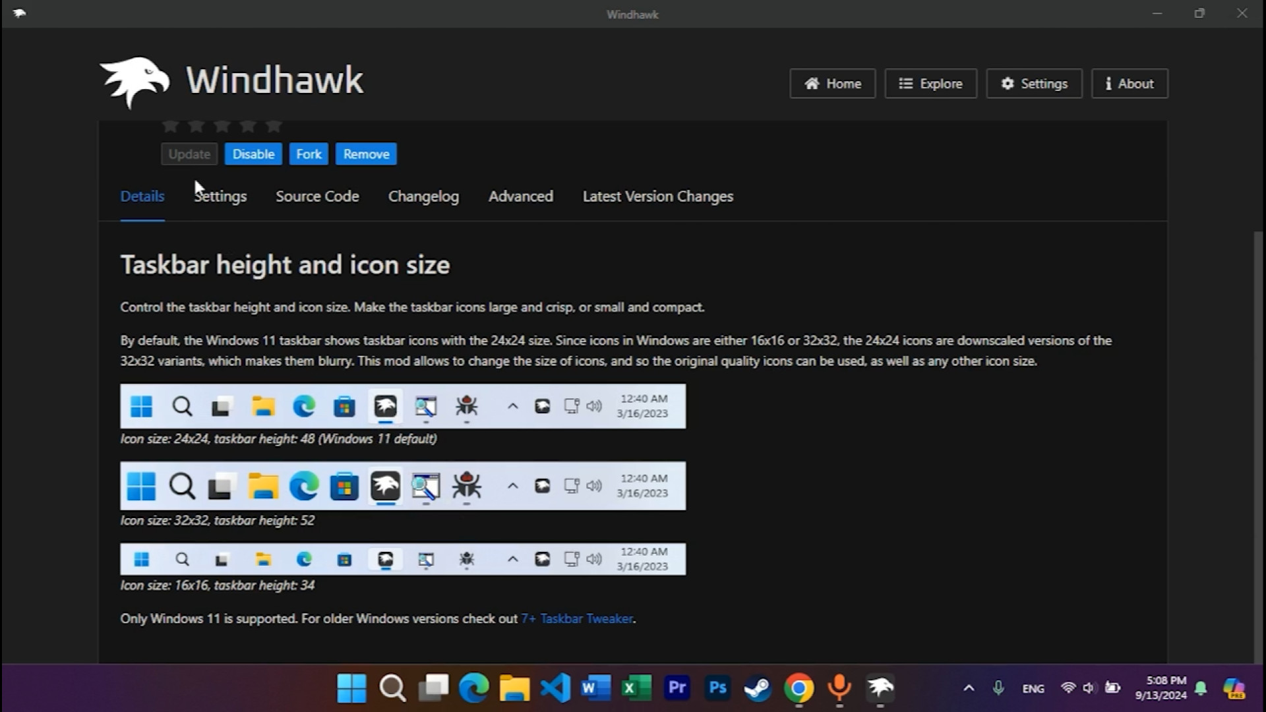The image size is (1266, 712).
Task: Click the Disable mod button
Action: (x=253, y=154)
